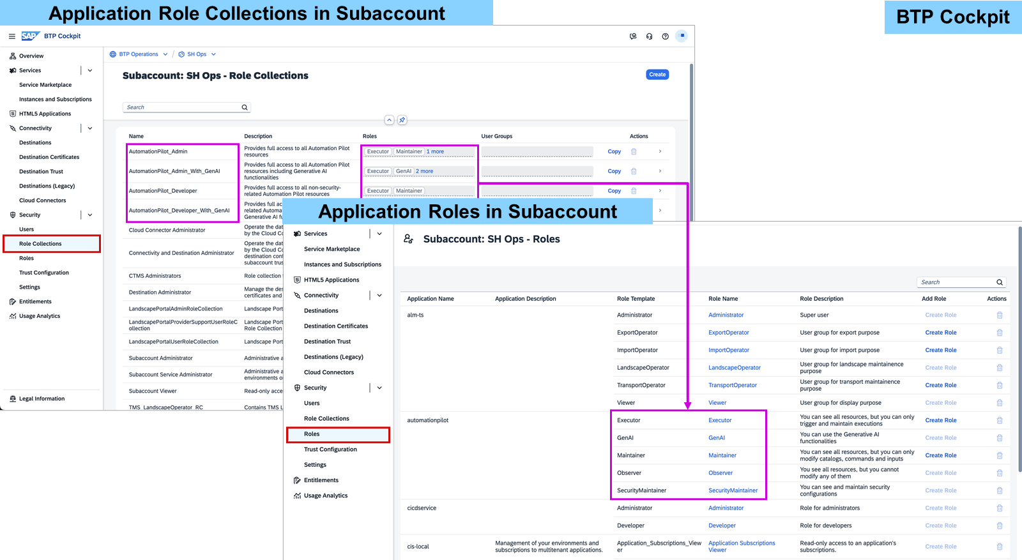Delete the AutomationPilot_Admin role collection with its trash icon
This screenshot has width=1022, height=560.
coord(634,151)
